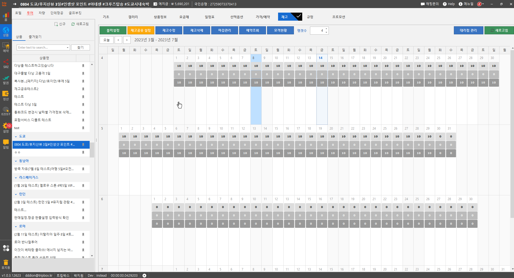This screenshot has height=278, width=514.
Task: Open the 요금제 tab
Action: (x=184, y=17)
